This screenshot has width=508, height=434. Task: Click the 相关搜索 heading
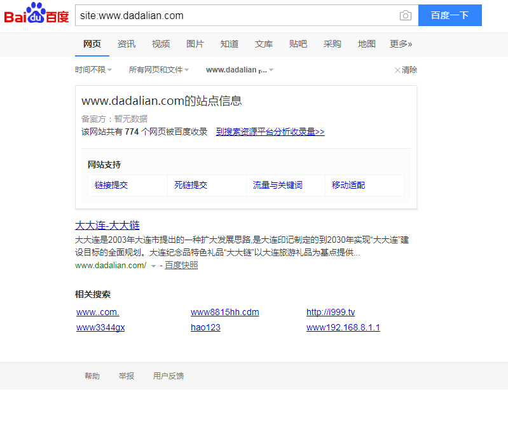(x=93, y=294)
